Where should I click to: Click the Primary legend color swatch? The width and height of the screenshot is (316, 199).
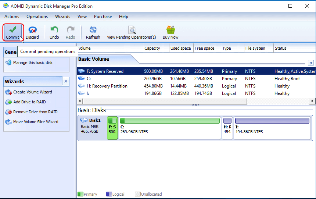click(80, 194)
